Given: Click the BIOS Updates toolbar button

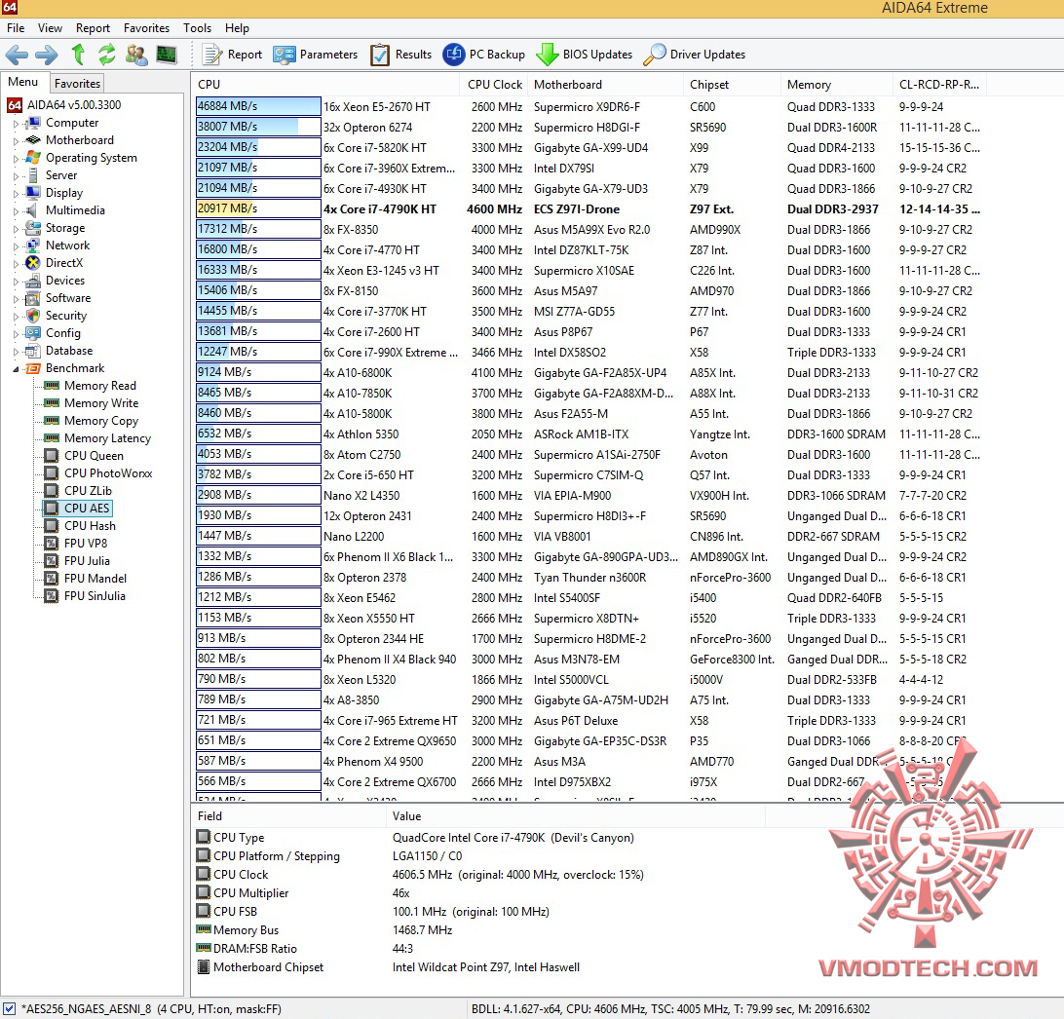Looking at the screenshot, I should pyautogui.click(x=585, y=55).
